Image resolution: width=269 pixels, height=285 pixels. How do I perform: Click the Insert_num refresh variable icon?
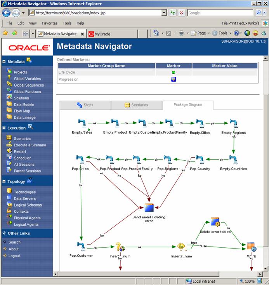tap(120, 247)
